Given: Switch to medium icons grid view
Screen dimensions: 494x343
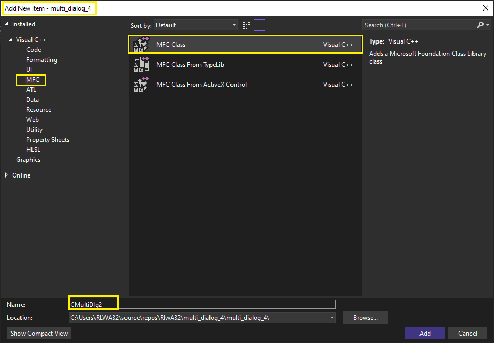Looking at the screenshot, I should coord(246,25).
